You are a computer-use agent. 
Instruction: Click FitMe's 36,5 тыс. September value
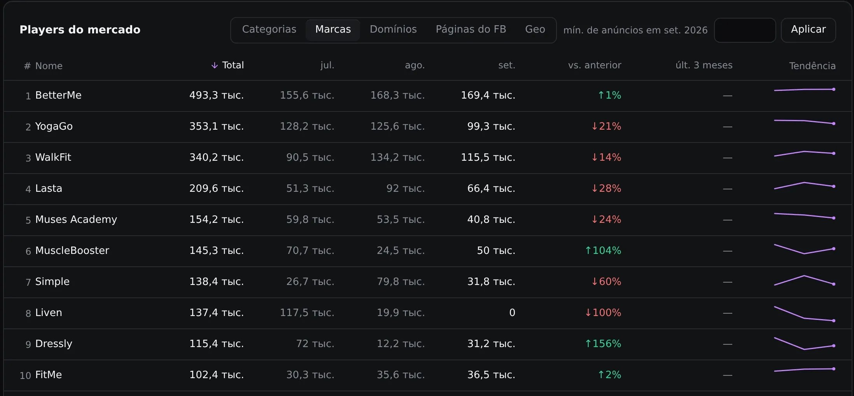click(x=491, y=375)
